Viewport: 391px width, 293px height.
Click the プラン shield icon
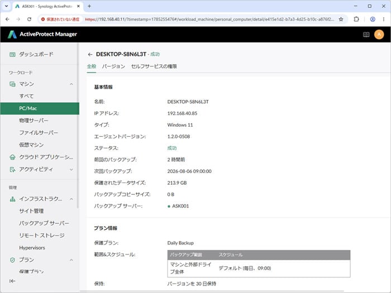pyautogui.click(x=12, y=260)
